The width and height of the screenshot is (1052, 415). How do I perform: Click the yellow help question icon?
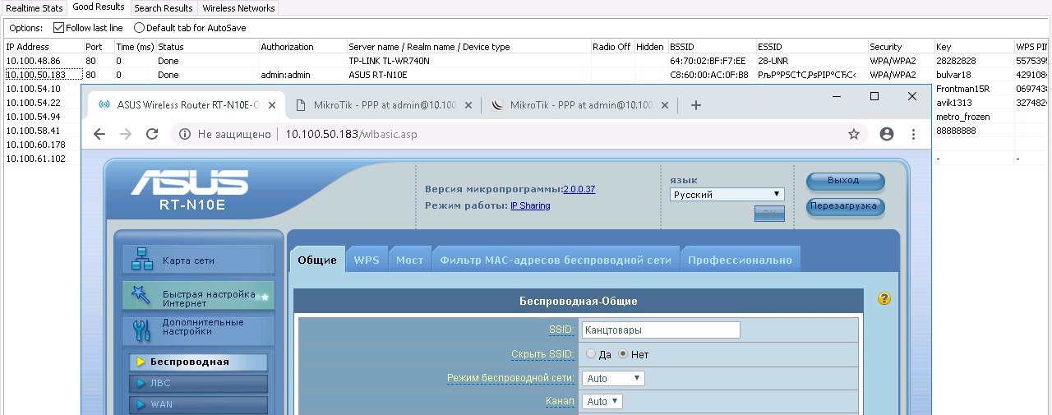tap(884, 299)
